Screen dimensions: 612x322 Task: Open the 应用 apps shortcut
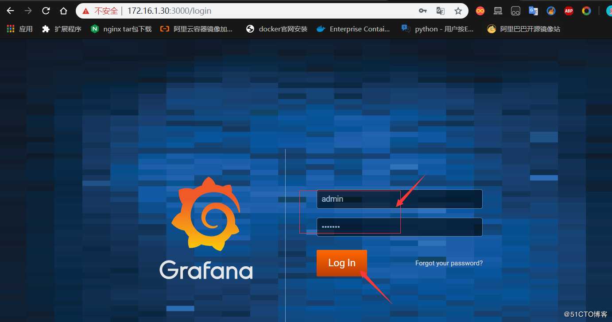pos(19,29)
